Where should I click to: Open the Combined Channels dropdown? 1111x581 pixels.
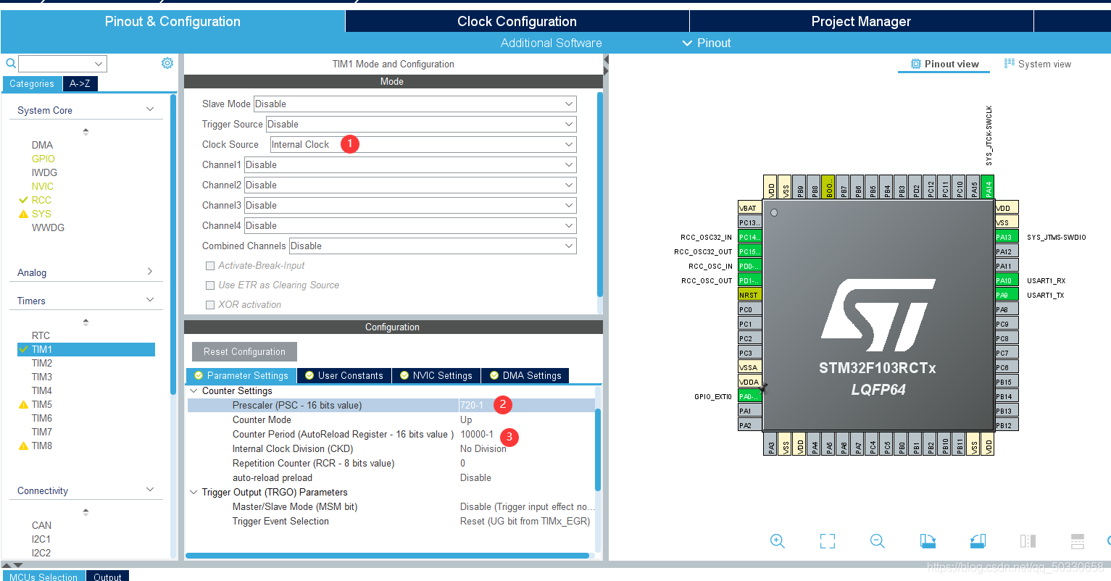coord(433,246)
